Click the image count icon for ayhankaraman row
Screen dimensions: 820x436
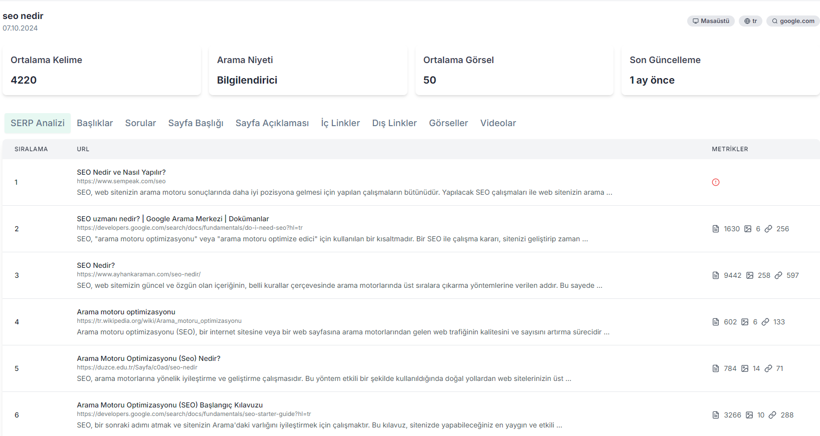(x=750, y=275)
